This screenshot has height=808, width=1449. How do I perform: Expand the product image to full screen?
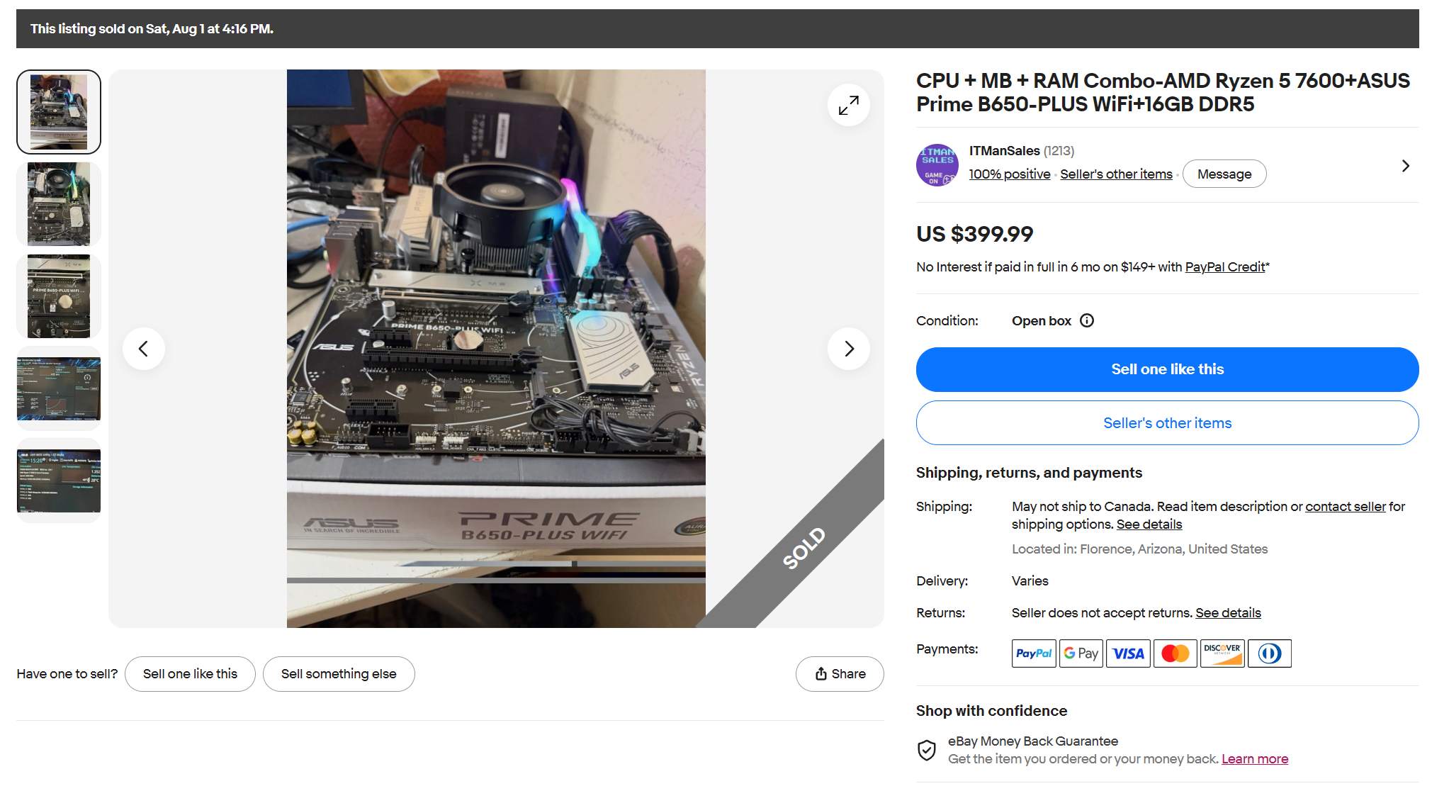(848, 105)
